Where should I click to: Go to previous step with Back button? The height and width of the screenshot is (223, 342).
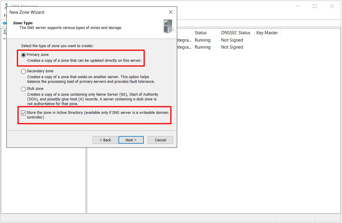[x=105, y=140]
